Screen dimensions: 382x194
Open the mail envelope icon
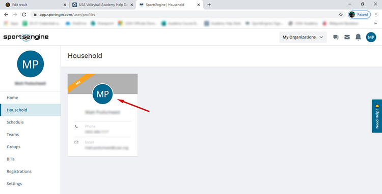click(347, 37)
